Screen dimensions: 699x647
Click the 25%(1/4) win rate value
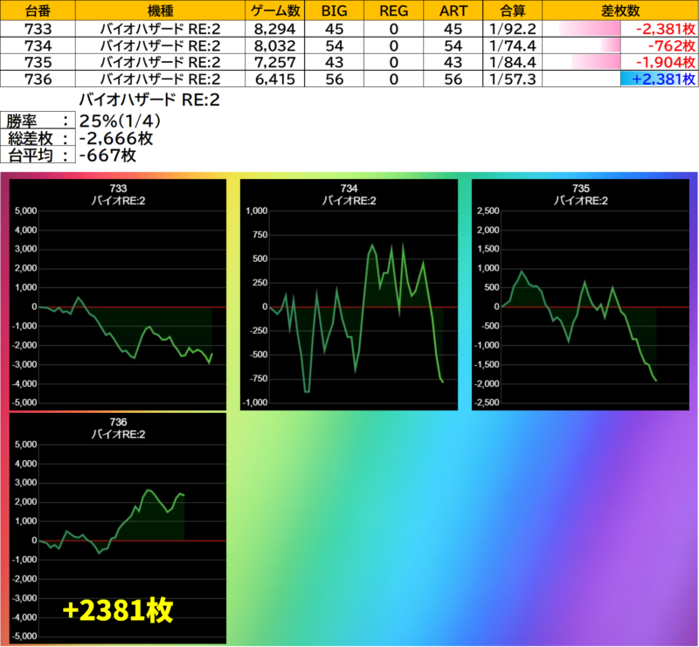[120, 120]
